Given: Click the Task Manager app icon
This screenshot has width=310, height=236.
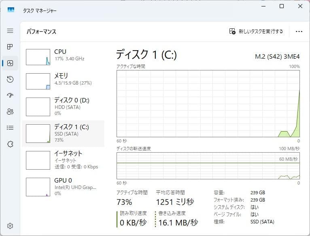Looking at the screenshot, I should click(11, 10).
